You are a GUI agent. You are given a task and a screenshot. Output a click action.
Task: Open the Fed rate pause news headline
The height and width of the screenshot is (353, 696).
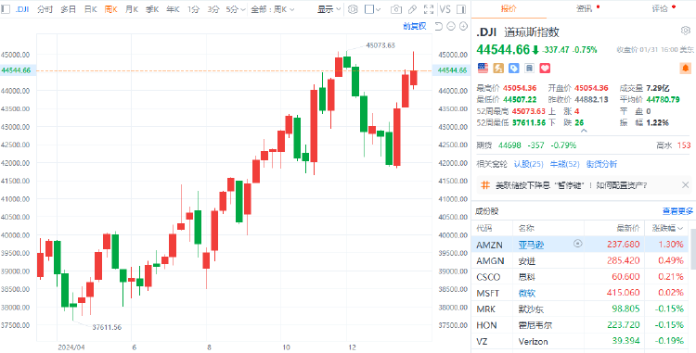pos(572,185)
